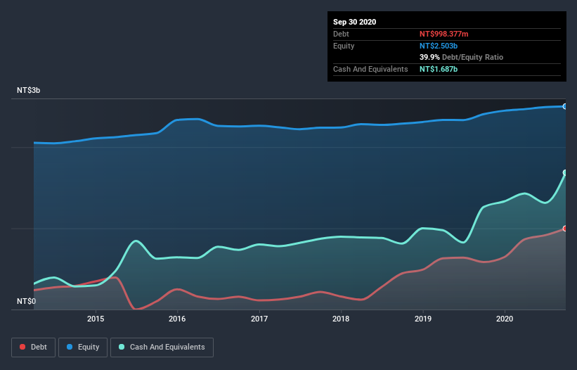
Task: Select the 2019 x-axis label
Action: [x=423, y=319]
